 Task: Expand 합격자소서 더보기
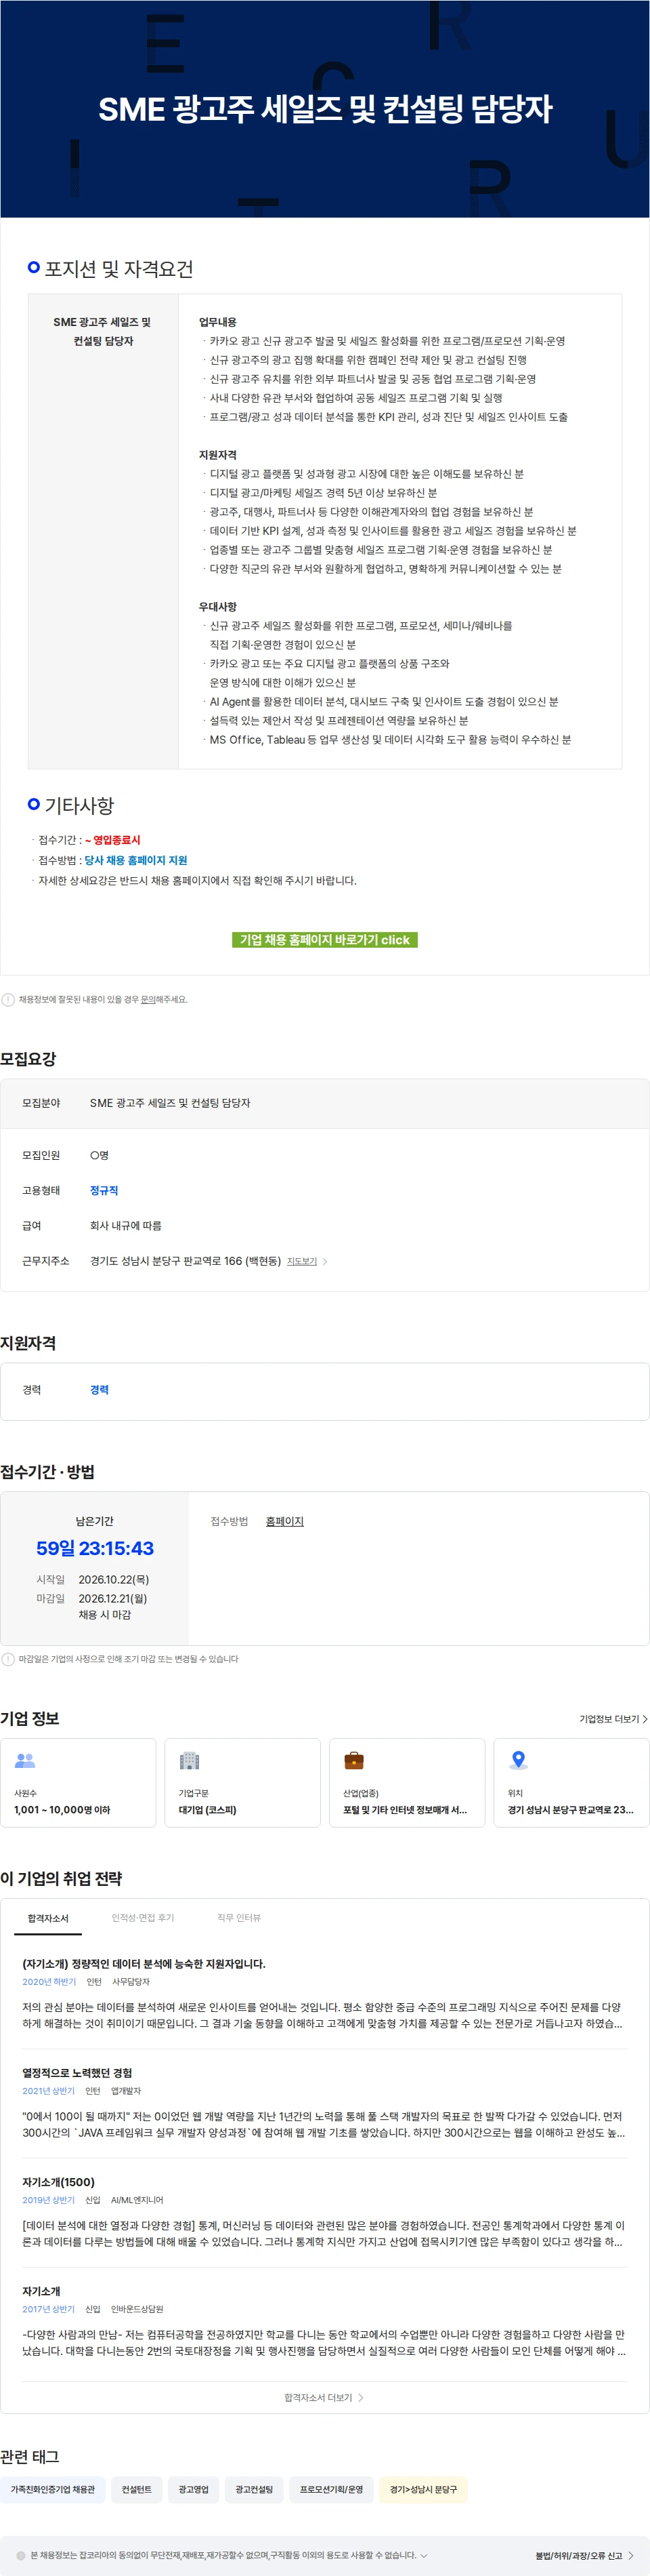tap(324, 2397)
